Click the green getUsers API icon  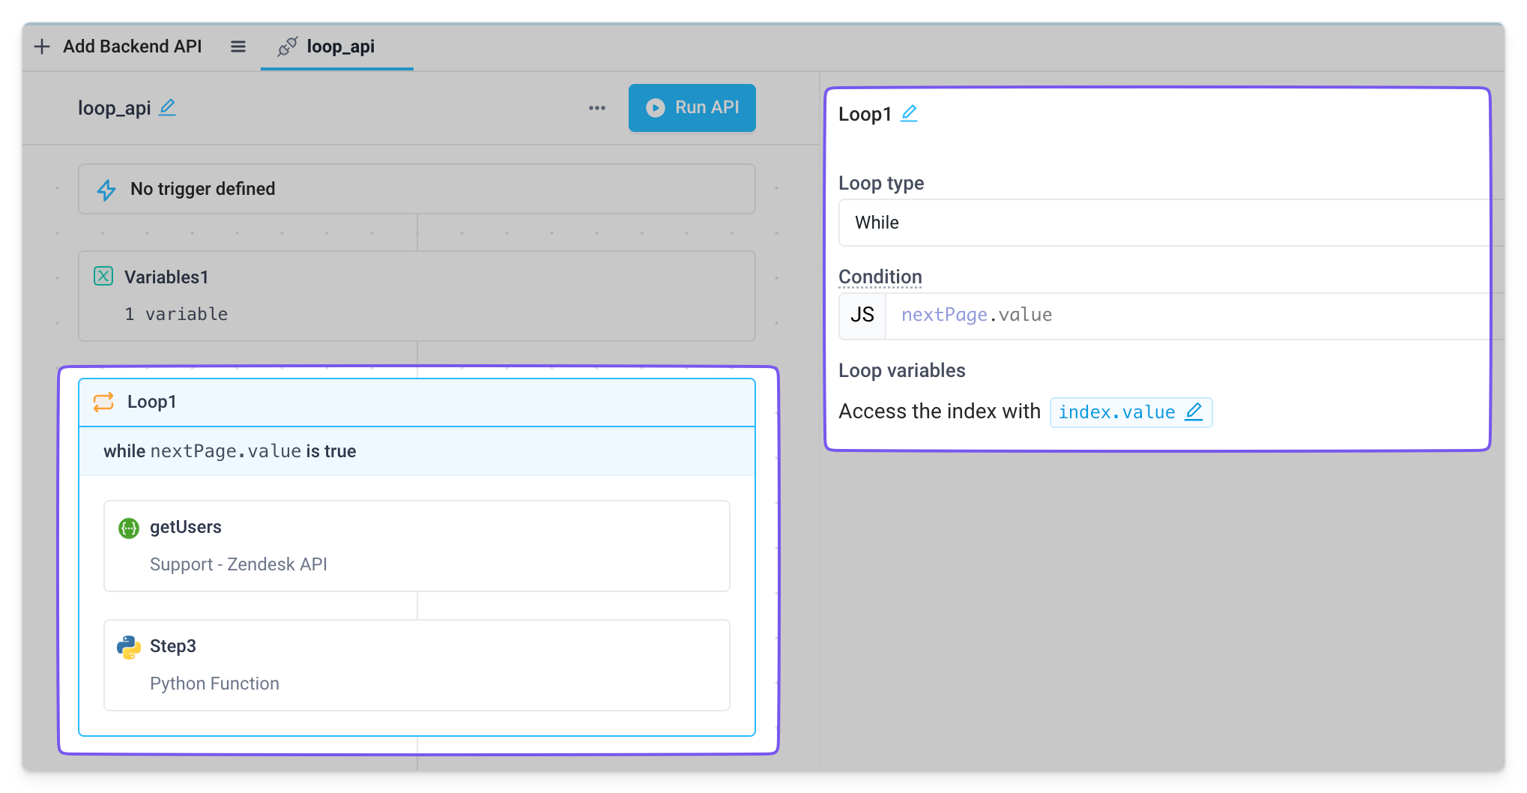point(129,528)
